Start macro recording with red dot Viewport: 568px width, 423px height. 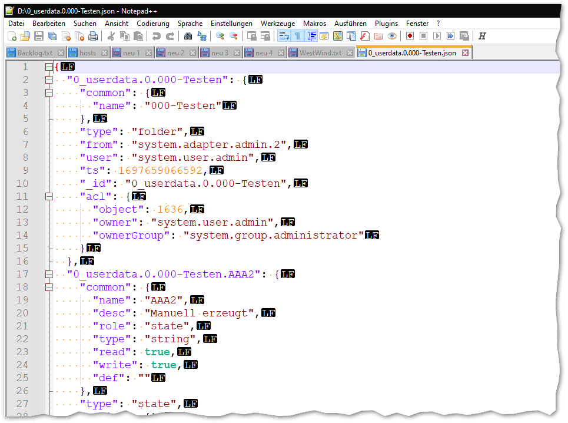tap(410, 36)
